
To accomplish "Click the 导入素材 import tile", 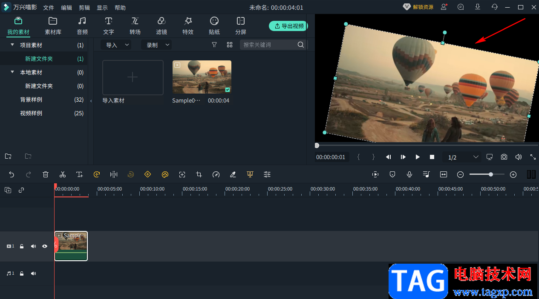I will click(133, 77).
